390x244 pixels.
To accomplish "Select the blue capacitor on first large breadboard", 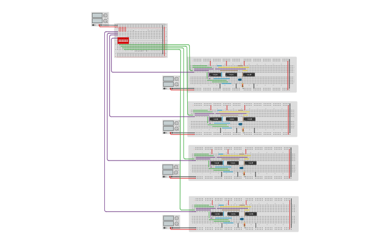I will pyautogui.click(x=240, y=80).
